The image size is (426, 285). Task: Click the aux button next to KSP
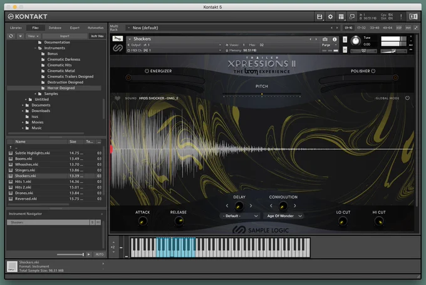(408, 28)
